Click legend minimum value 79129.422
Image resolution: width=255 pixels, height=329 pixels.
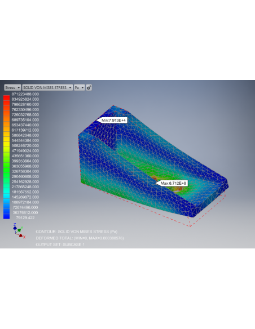point(25,218)
